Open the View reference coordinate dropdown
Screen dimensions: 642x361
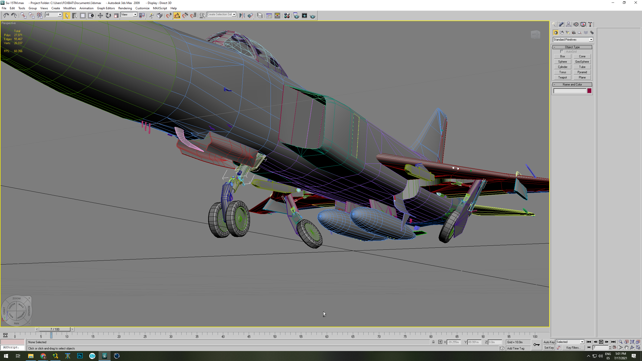129,15
